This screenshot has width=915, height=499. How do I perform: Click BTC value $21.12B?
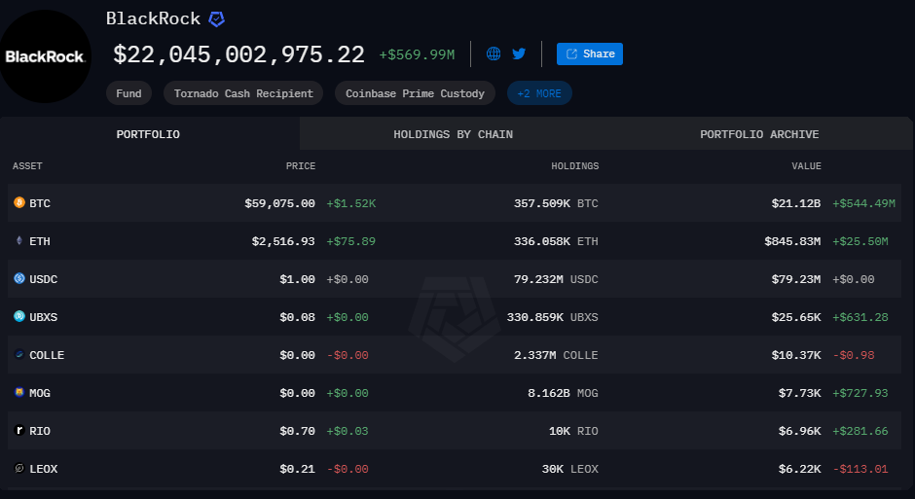click(x=796, y=203)
